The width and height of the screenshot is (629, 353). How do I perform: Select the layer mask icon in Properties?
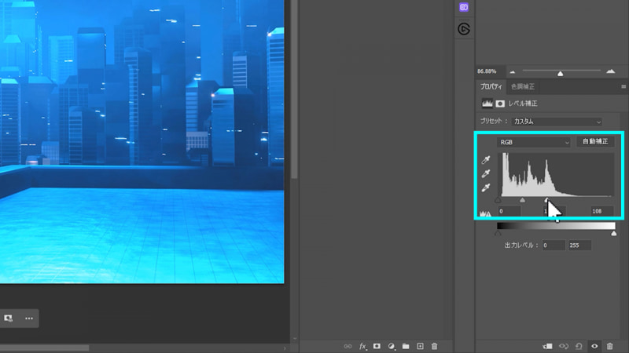[x=500, y=104]
